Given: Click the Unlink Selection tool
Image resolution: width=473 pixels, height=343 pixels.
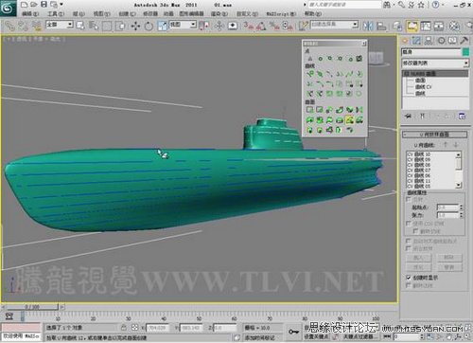Looking at the screenshot, I should click(x=23, y=26).
